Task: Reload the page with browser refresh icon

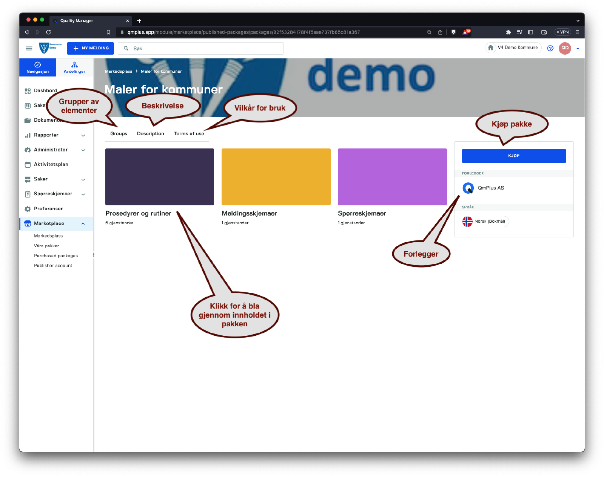Action: [48, 32]
